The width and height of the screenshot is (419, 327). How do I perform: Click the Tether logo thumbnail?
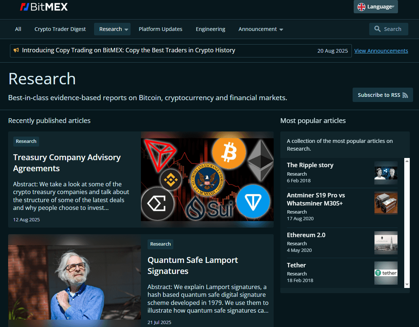pyautogui.click(x=386, y=273)
